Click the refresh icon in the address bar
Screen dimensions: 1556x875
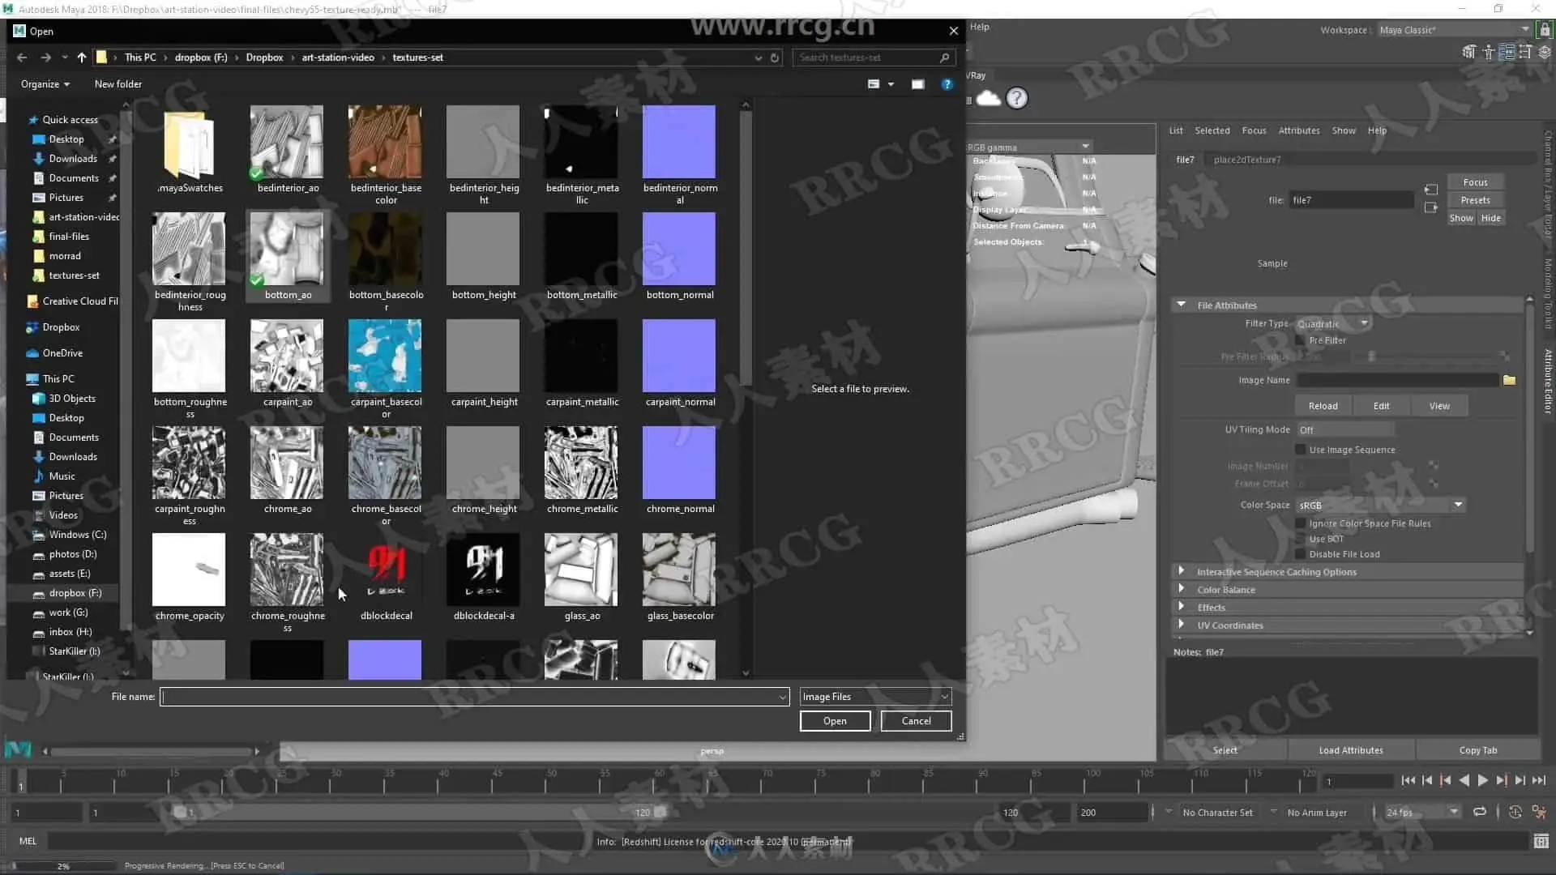coord(774,58)
